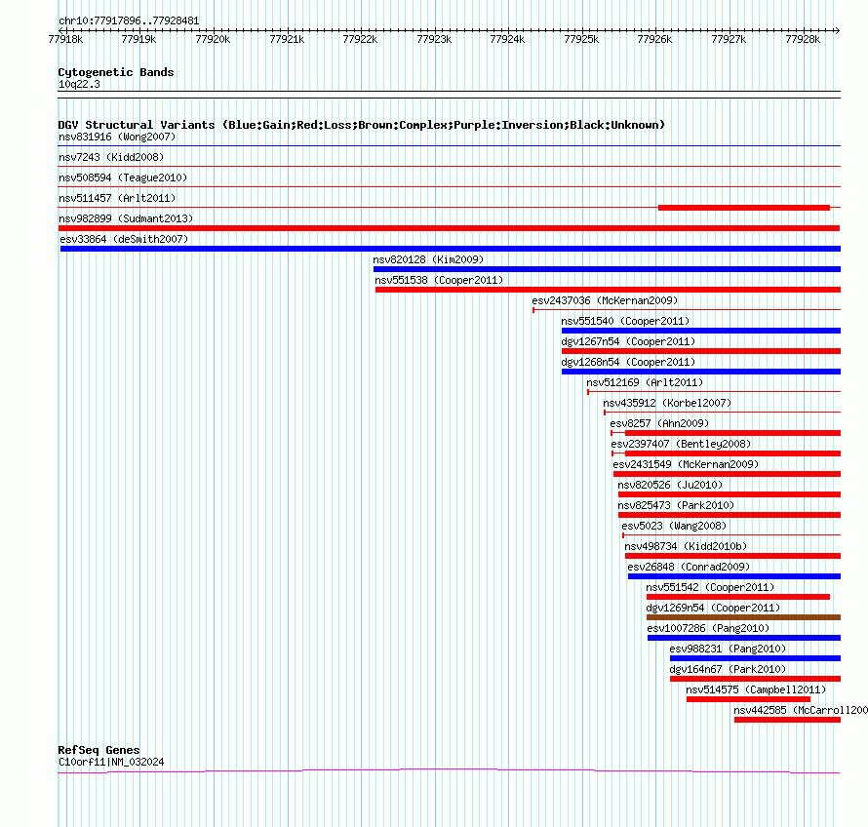This screenshot has height=827, width=868.
Task: Click the red nsv982899 loss bar
Action: point(449,228)
